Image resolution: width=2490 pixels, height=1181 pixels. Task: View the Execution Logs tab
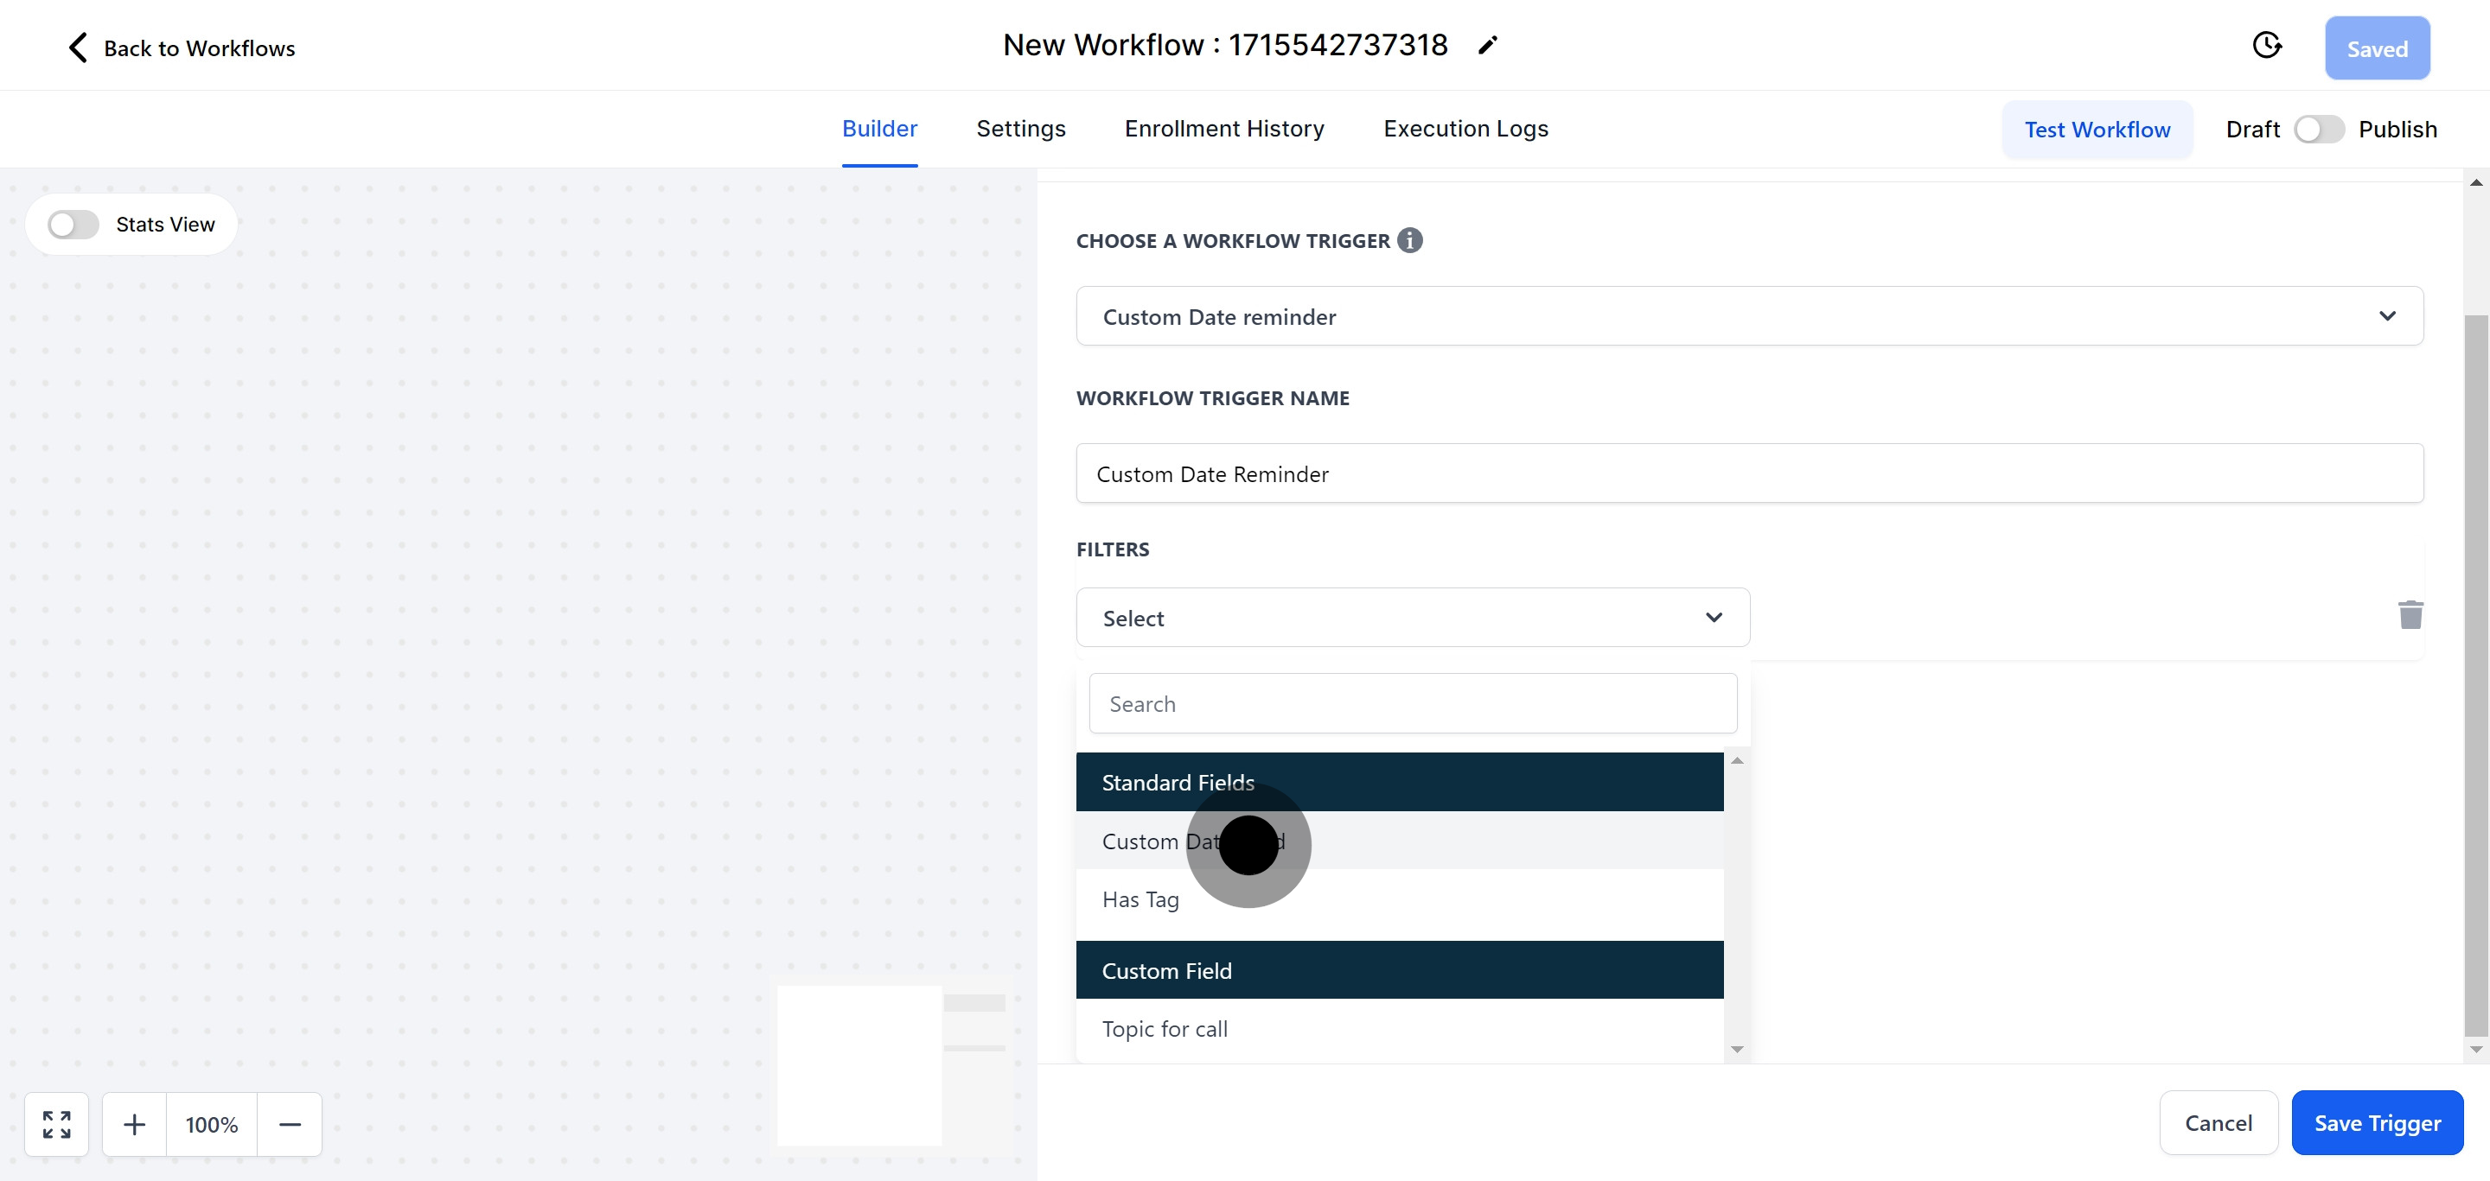coord(1465,129)
